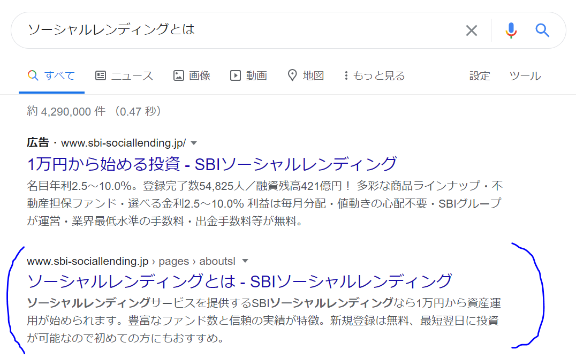The width and height of the screenshot is (576, 358).
Task: Switch to the 地図 tab
Action: point(306,75)
